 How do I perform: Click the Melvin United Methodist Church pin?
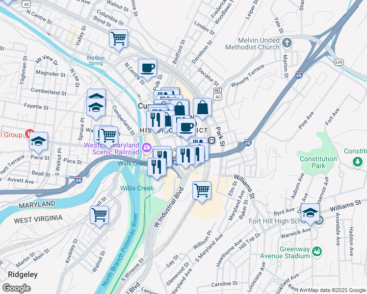pyautogui.click(x=287, y=43)
